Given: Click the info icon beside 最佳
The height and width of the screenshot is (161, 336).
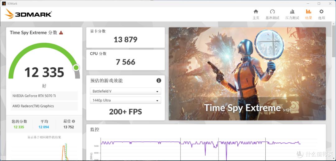Looking at the screenshot, I should pos(73,121).
